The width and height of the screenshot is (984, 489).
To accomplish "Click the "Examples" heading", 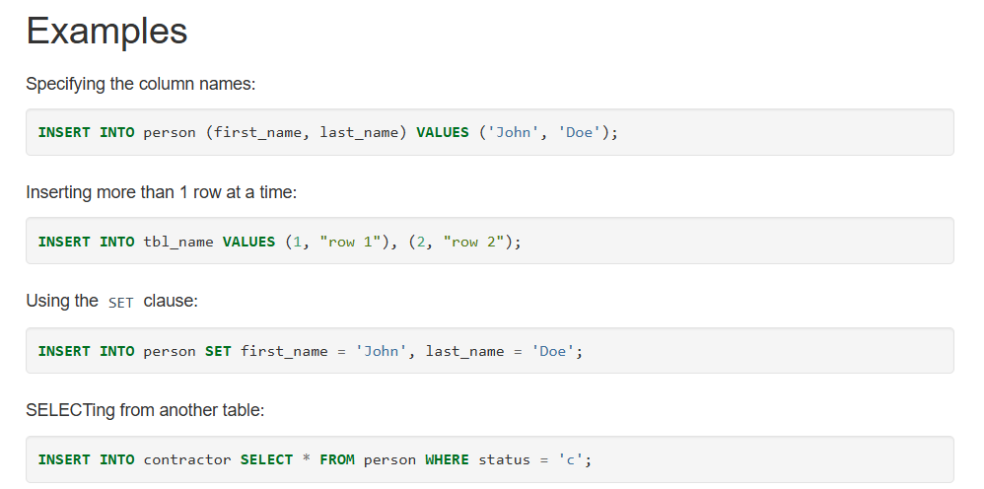I will point(106,31).
